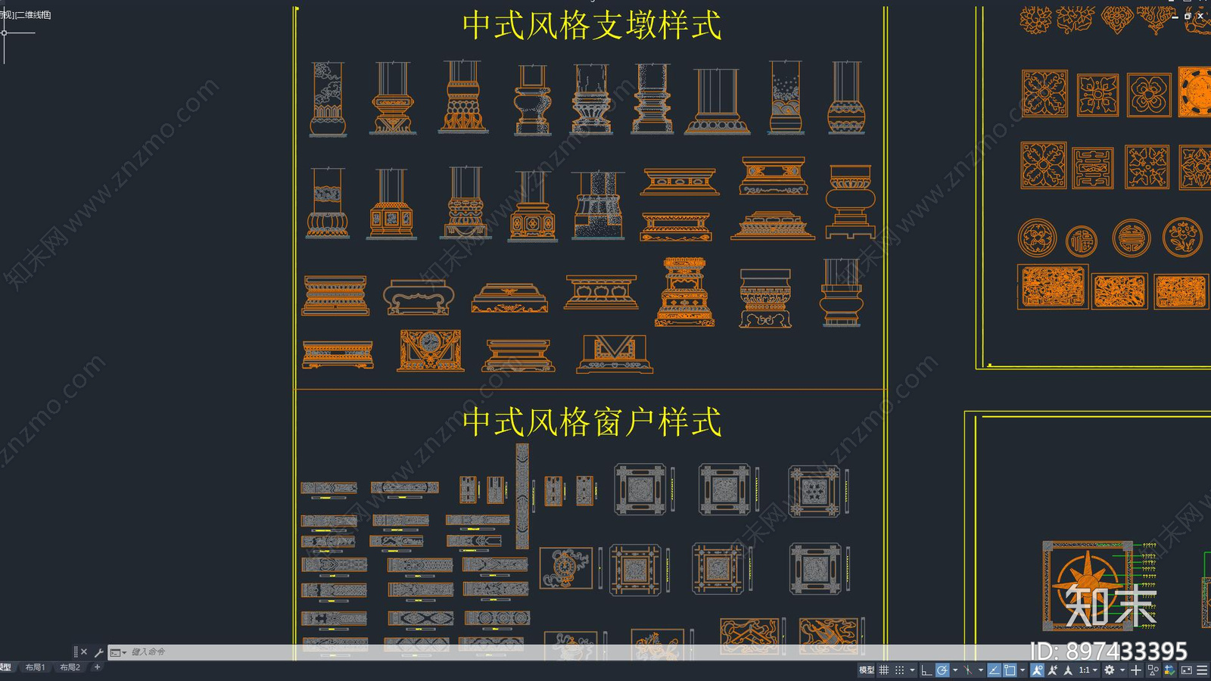Toggle isometric drafting icon
The width and height of the screenshot is (1211, 681).
(x=968, y=670)
